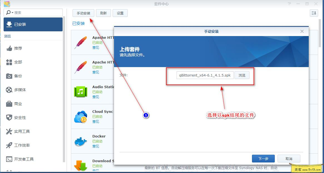Screen dimensions: 324x173
Task: Click the 手动安装 (Manual Install) button
Action: (83, 13)
